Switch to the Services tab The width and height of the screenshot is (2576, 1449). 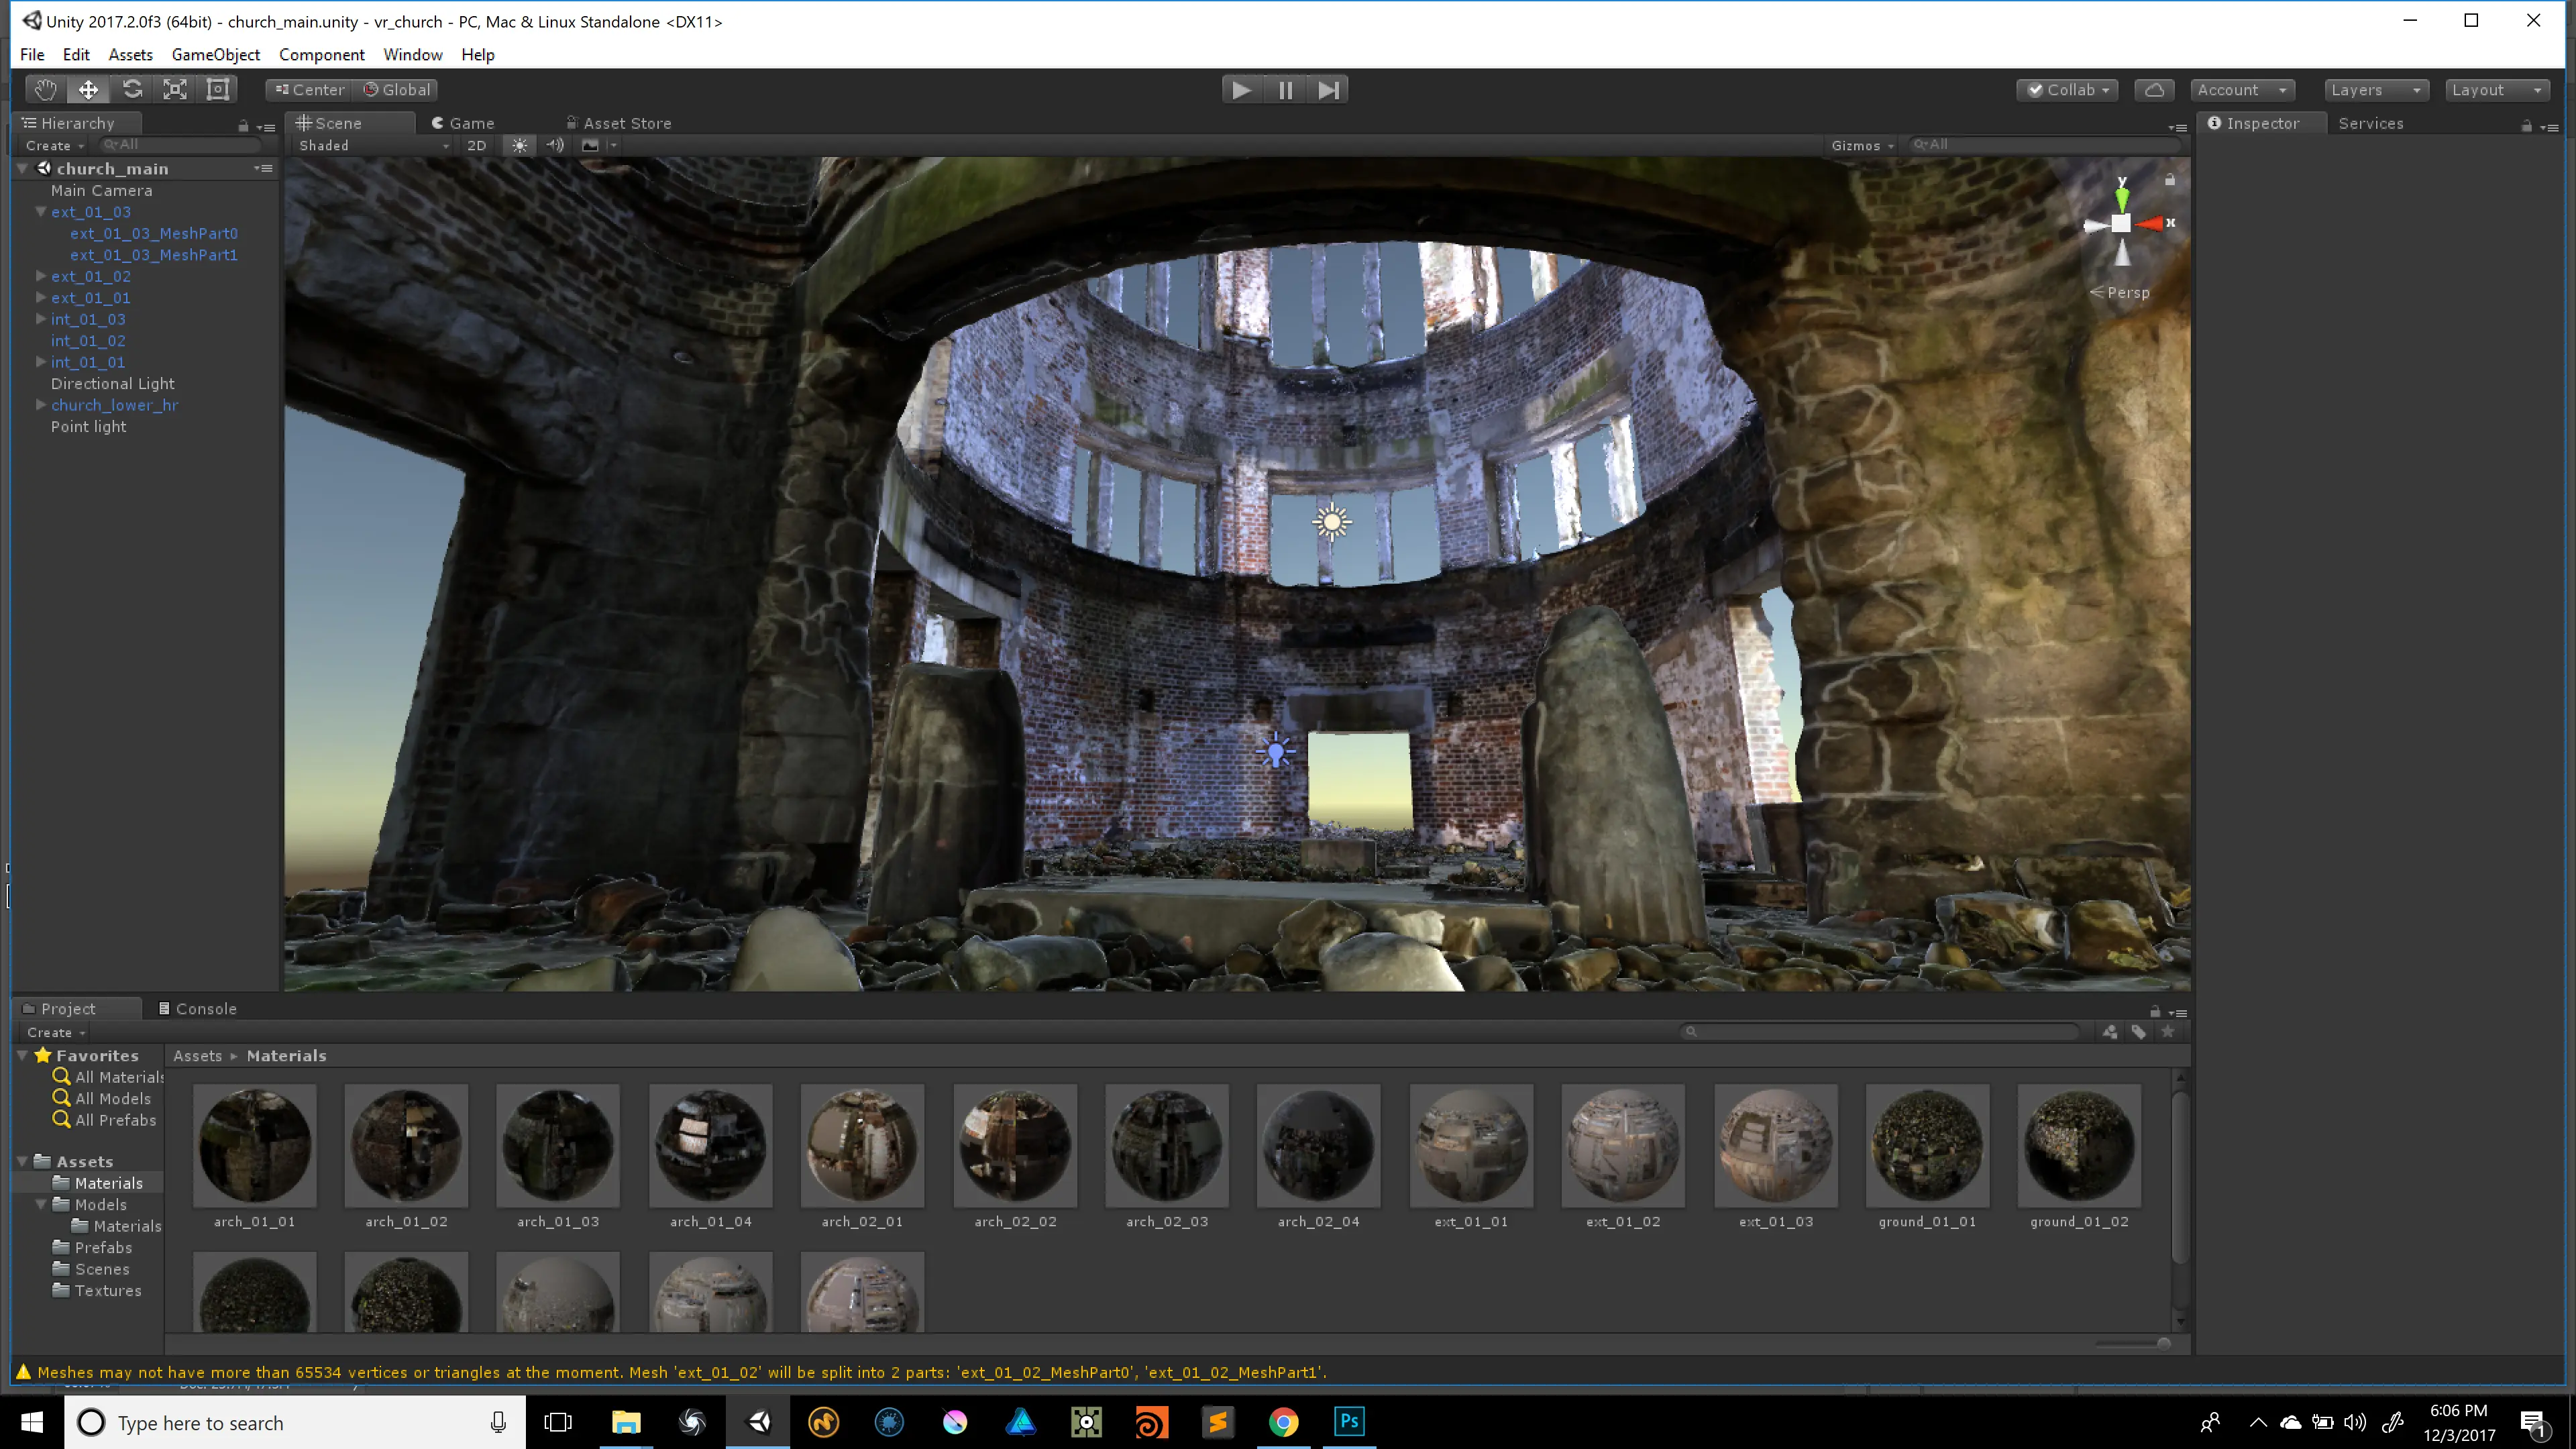click(2371, 123)
